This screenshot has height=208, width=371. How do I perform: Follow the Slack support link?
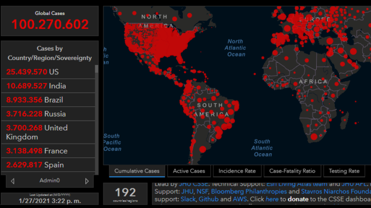click(x=188, y=199)
